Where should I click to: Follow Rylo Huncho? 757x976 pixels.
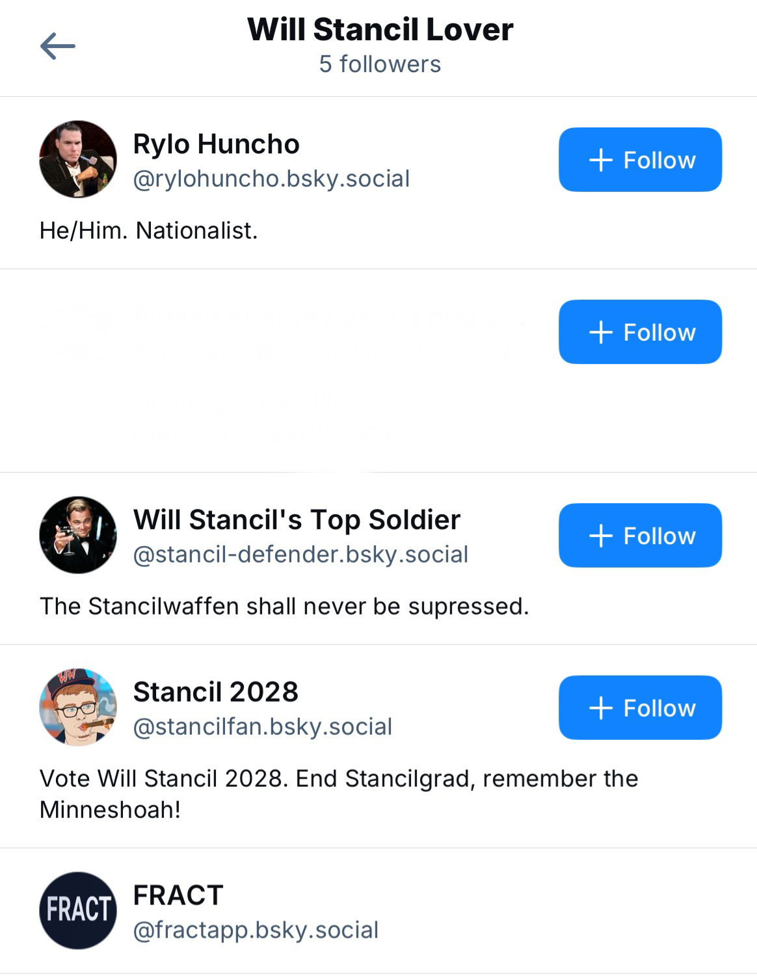[640, 159]
